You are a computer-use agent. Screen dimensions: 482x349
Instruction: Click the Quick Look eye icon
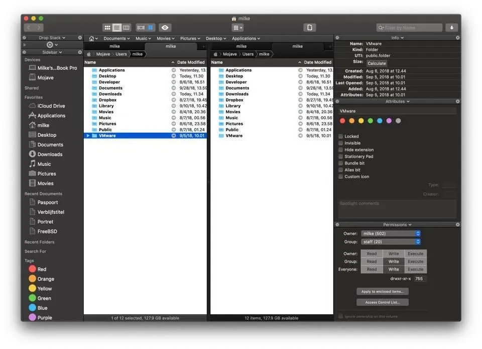[165, 28]
